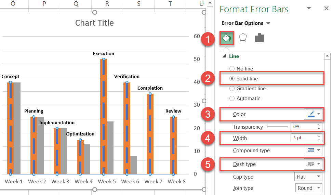
Task: Click the Transparency percentage field
Action: point(304,127)
